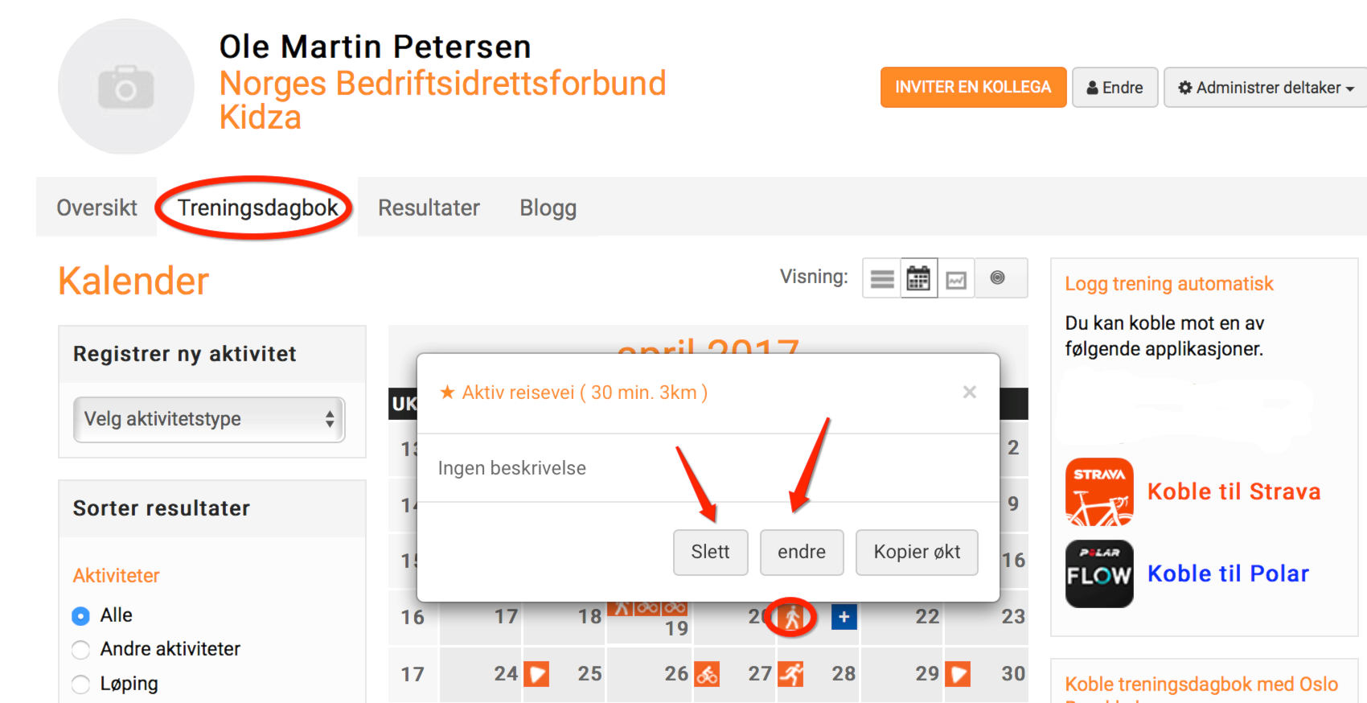Switch to list view icon

882,278
